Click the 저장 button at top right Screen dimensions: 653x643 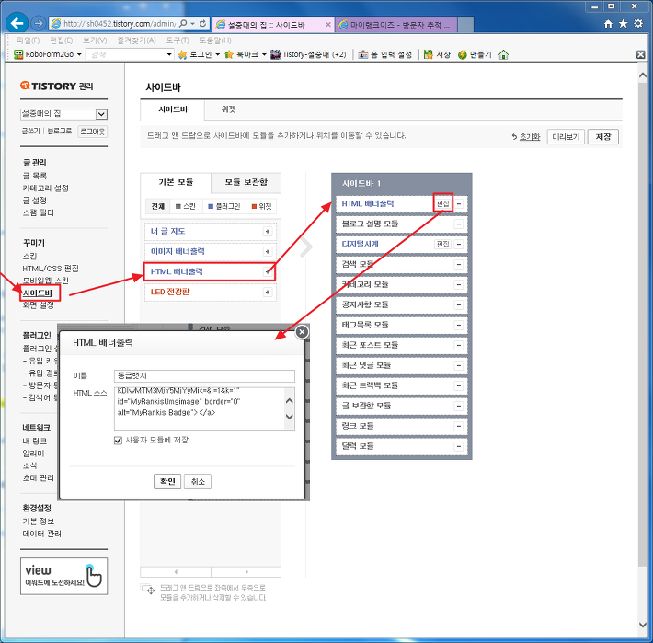pyautogui.click(x=602, y=136)
